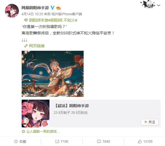Open the 让人眼前一亮的游戏 recommendation link

[x=43, y=132]
